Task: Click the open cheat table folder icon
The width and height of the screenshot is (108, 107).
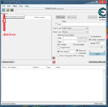Action: (8, 10)
